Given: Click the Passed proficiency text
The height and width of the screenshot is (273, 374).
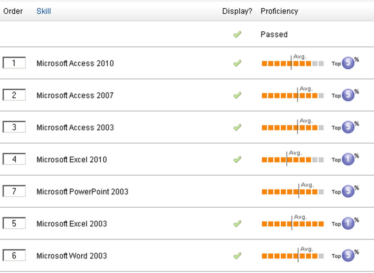Looking at the screenshot, I should (x=274, y=35).
